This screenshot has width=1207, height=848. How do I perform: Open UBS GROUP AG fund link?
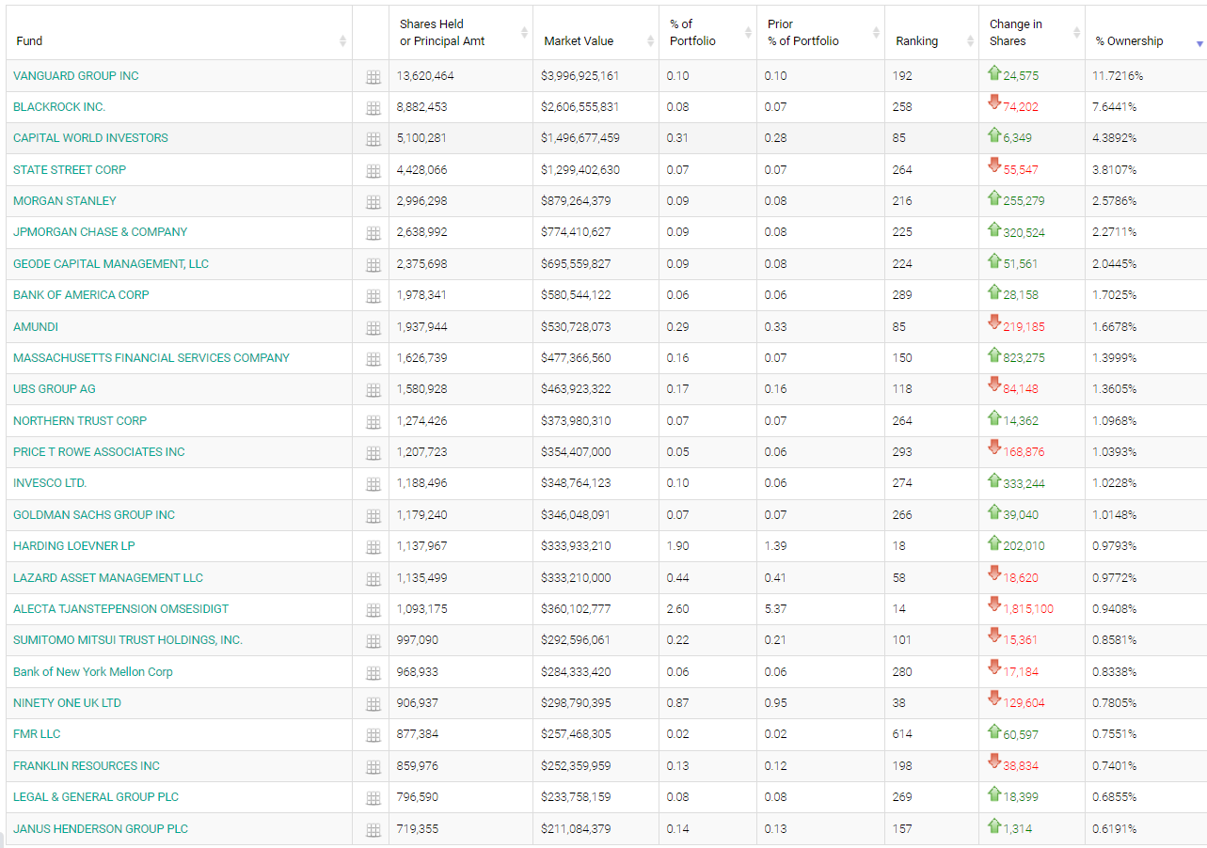(55, 388)
